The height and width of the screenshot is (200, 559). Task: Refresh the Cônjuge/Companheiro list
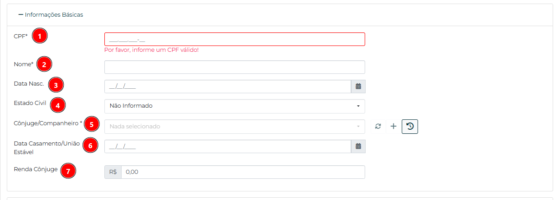(x=378, y=127)
